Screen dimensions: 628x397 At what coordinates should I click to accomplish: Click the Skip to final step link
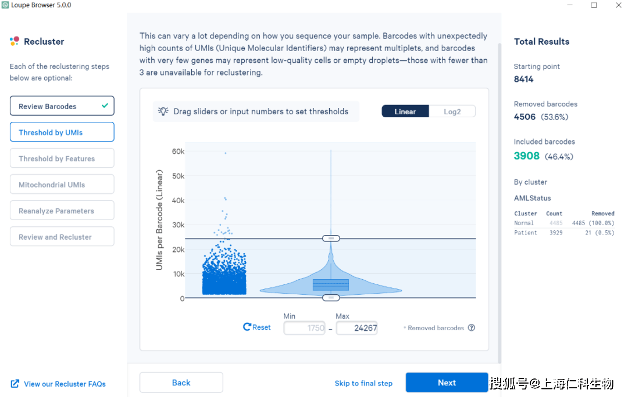[x=363, y=383]
